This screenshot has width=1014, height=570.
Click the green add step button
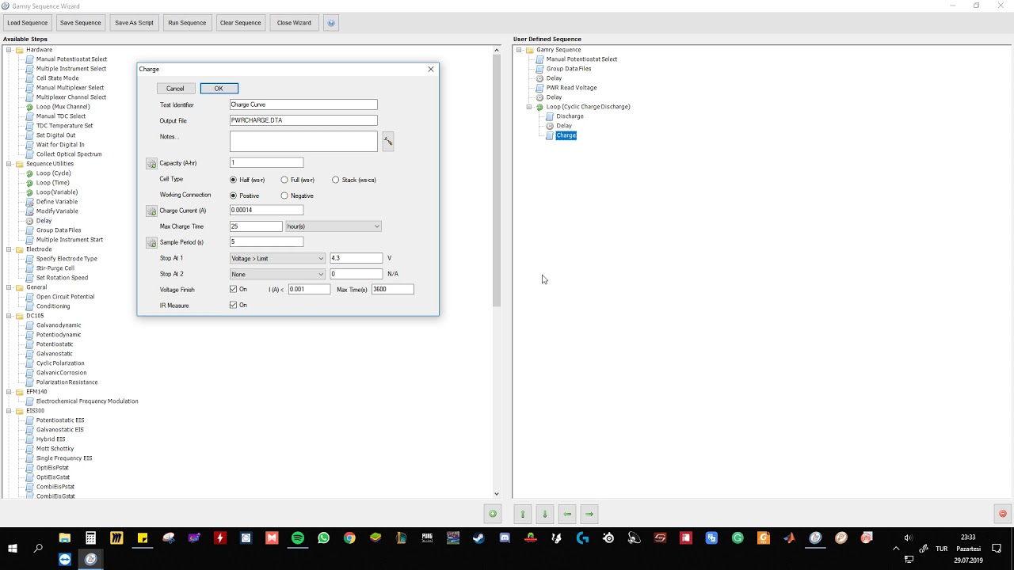pos(493,514)
